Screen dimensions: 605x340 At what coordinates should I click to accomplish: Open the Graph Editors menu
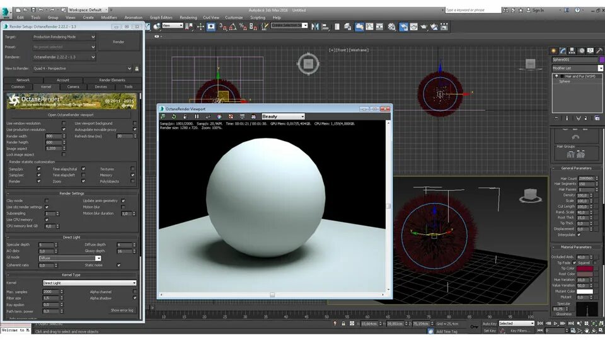161,18
